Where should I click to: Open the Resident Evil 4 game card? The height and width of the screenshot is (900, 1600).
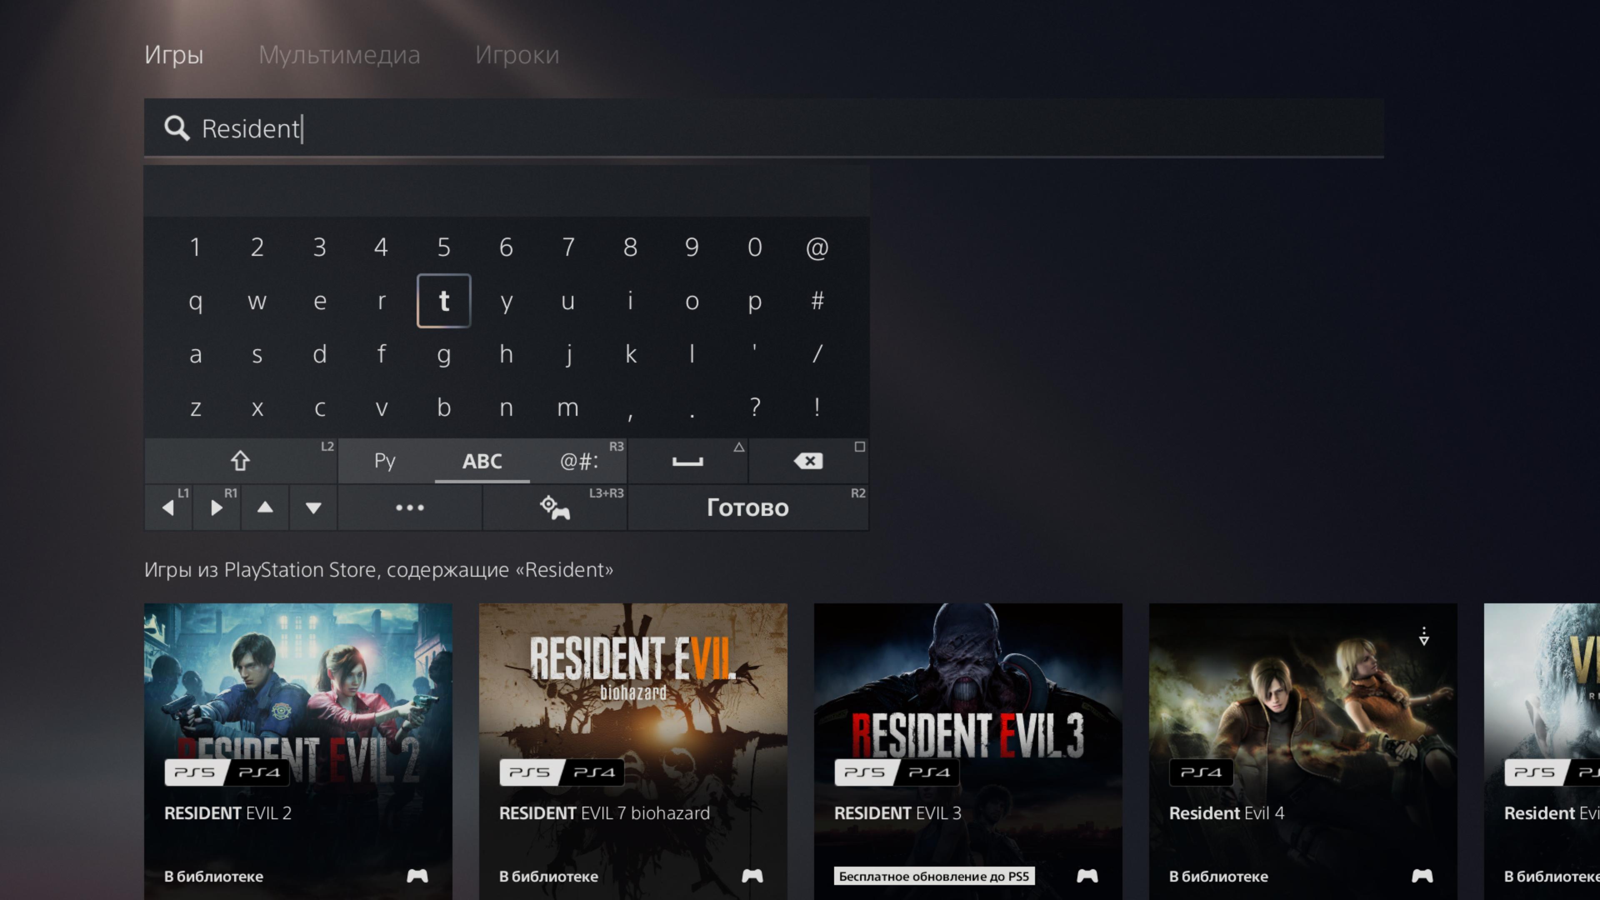pyautogui.click(x=1303, y=752)
